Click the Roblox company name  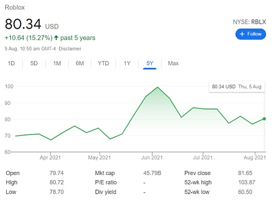click(15, 8)
